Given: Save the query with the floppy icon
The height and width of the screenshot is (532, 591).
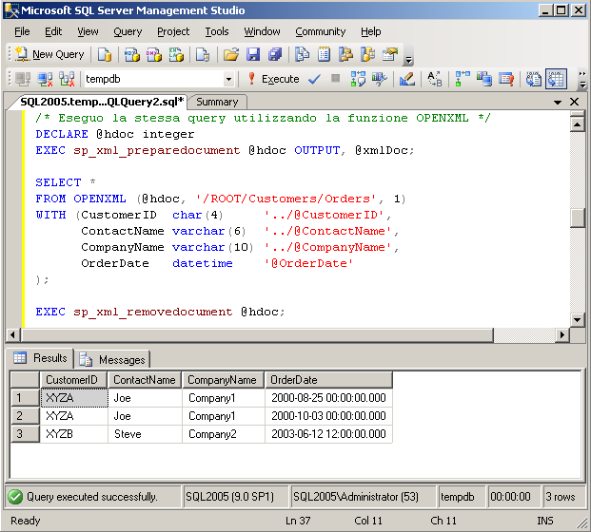Looking at the screenshot, I should 253,54.
